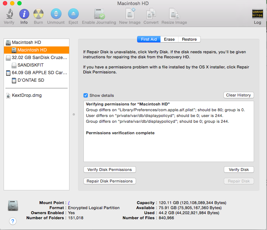Image resolution: width=267 pixels, height=230 pixels.
Task: Click the sidebar splitter dot handle
Action: [x=74, y=114]
